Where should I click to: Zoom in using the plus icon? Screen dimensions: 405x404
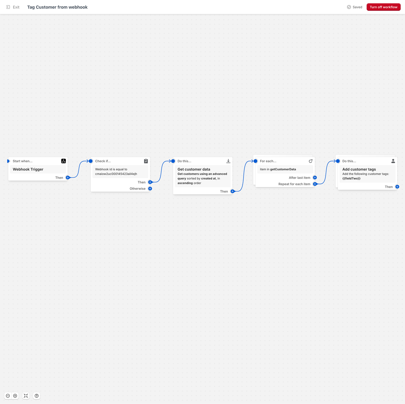pos(15,396)
